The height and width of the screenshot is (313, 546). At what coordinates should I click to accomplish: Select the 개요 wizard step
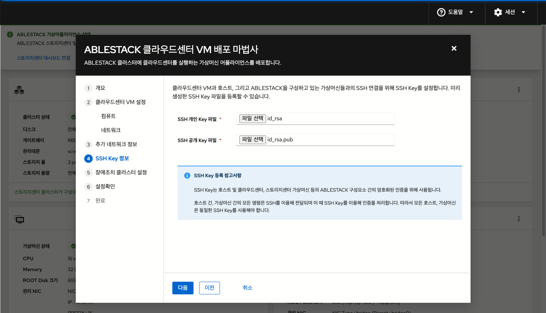(x=100, y=88)
